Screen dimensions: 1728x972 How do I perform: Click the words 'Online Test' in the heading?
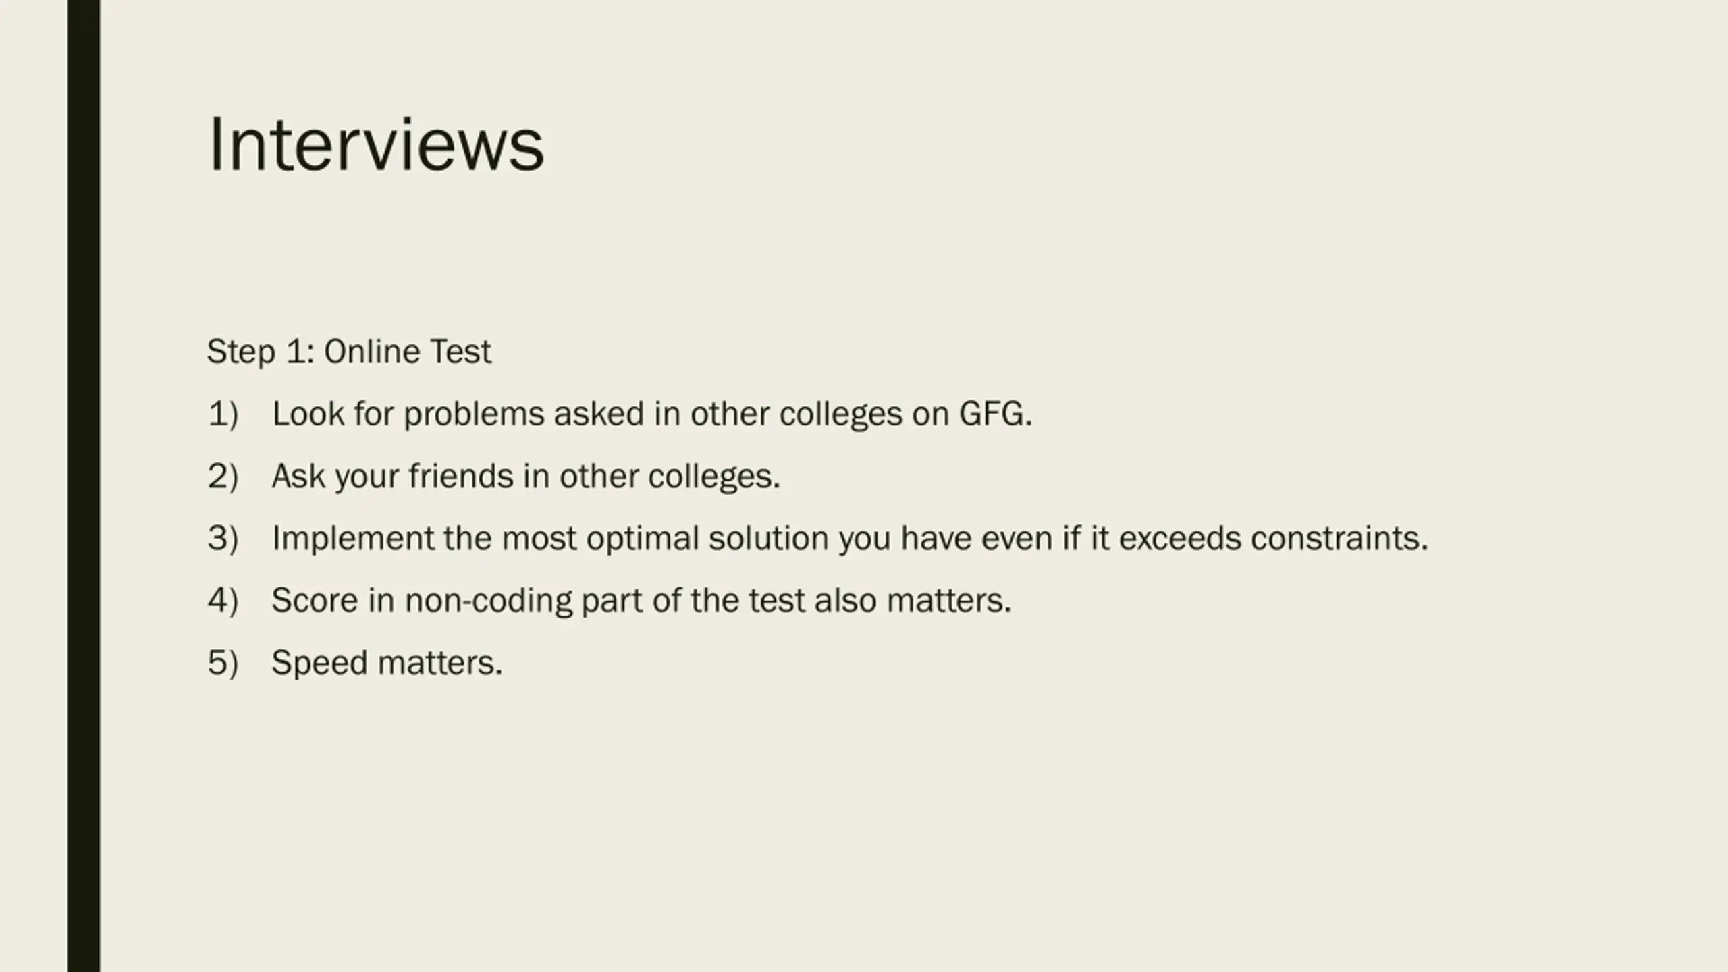click(x=408, y=352)
